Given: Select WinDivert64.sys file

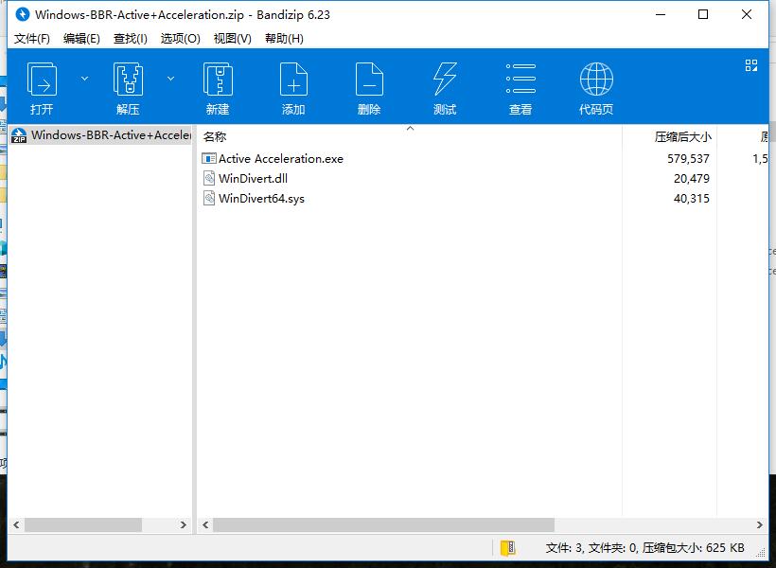Looking at the screenshot, I should coord(261,199).
